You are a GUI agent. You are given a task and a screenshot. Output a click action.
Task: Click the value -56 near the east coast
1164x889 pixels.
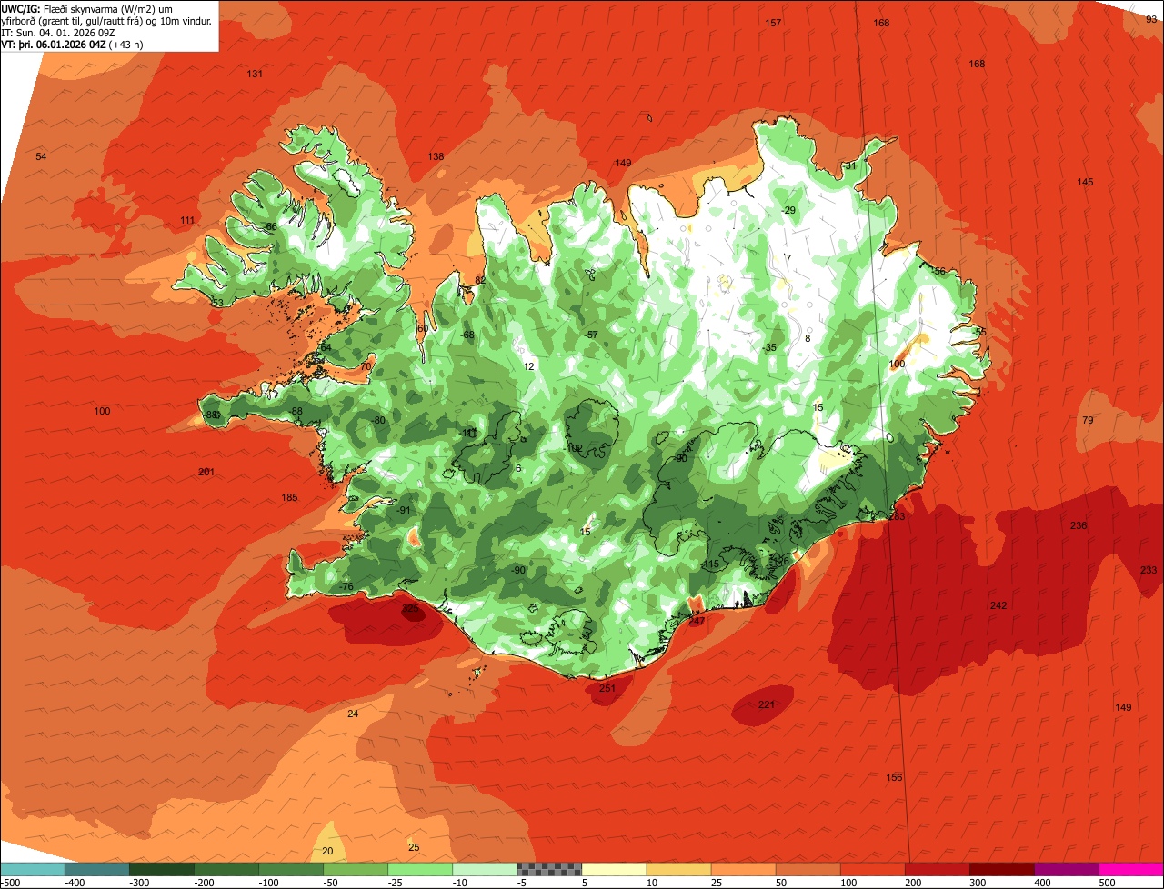pyautogui.click(x=938, y=272)
